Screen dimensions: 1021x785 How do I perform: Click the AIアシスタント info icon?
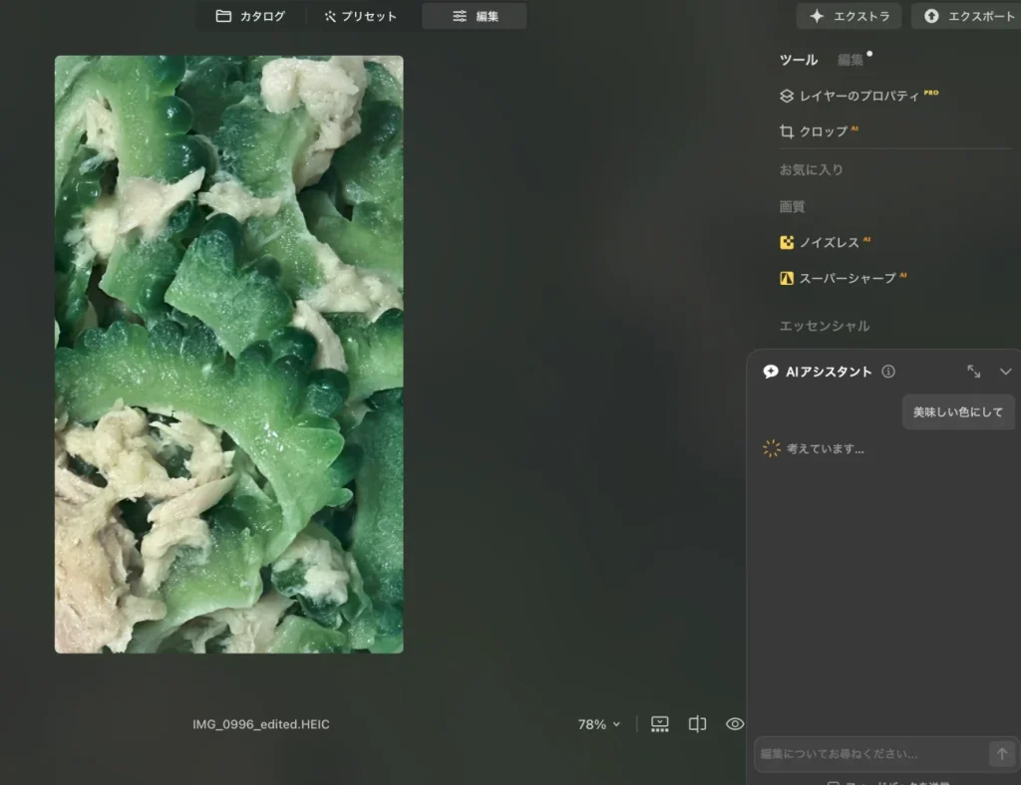(x=888, y=372)
